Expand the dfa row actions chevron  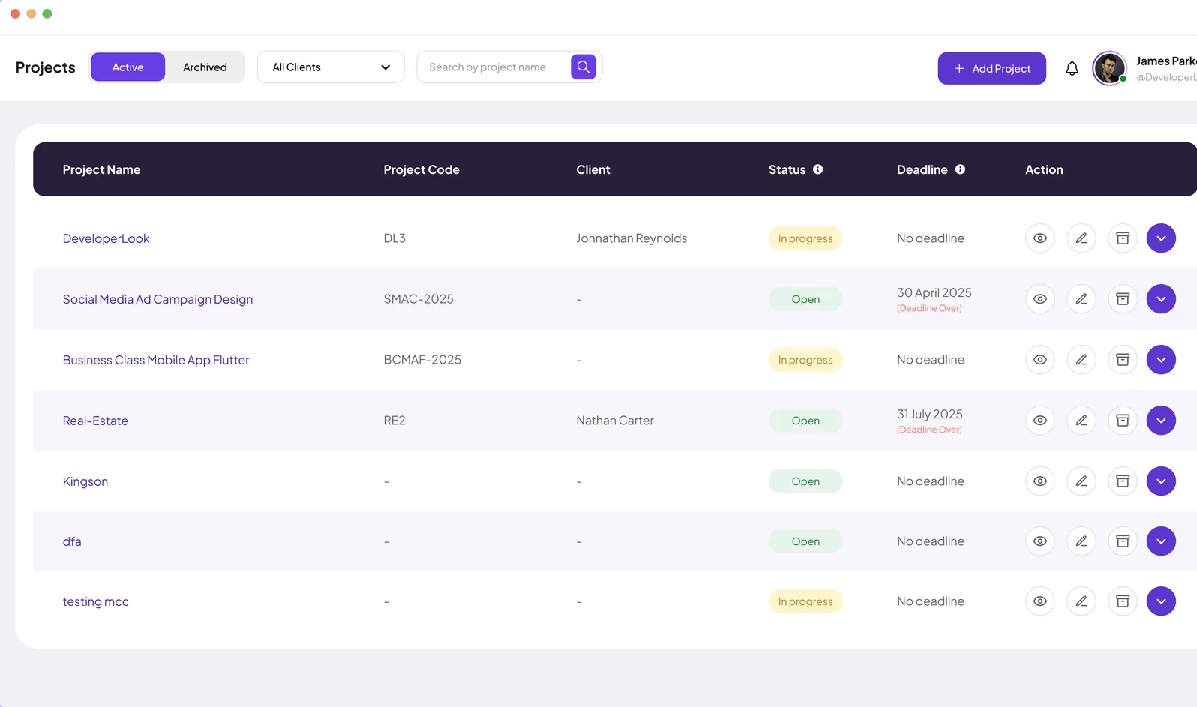pyautogui.click(x=1161, y=541)
